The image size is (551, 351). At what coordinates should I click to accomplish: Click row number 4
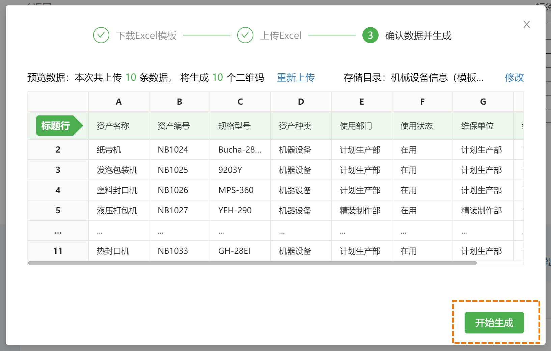(58, 190)
